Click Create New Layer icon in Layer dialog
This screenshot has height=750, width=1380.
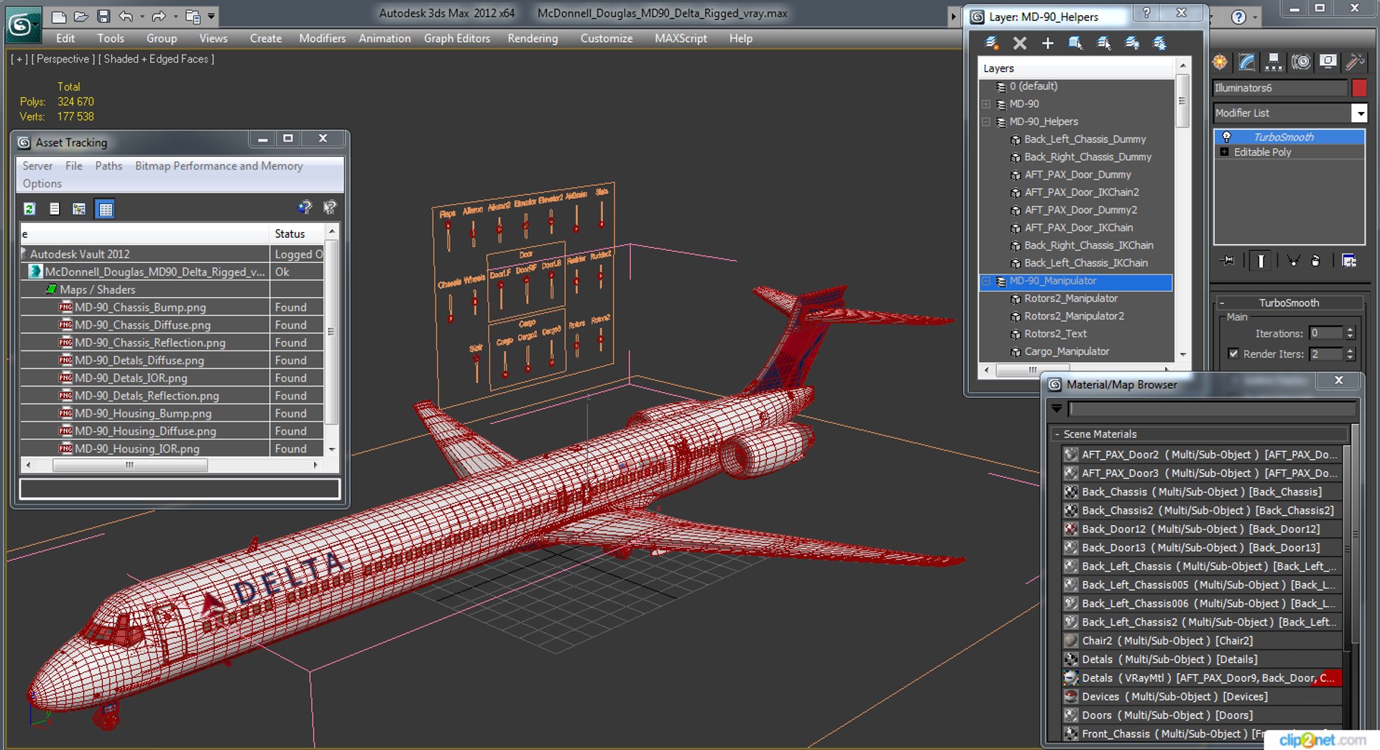coord(992,43)
